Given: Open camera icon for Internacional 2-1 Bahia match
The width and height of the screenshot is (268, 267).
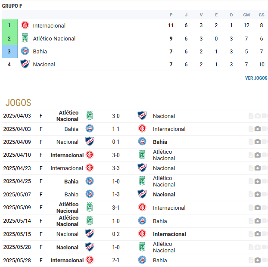Looking at the screenshot, I should pos(258,260).
